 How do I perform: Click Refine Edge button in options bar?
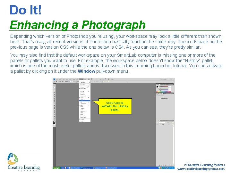tap(107, 82)
